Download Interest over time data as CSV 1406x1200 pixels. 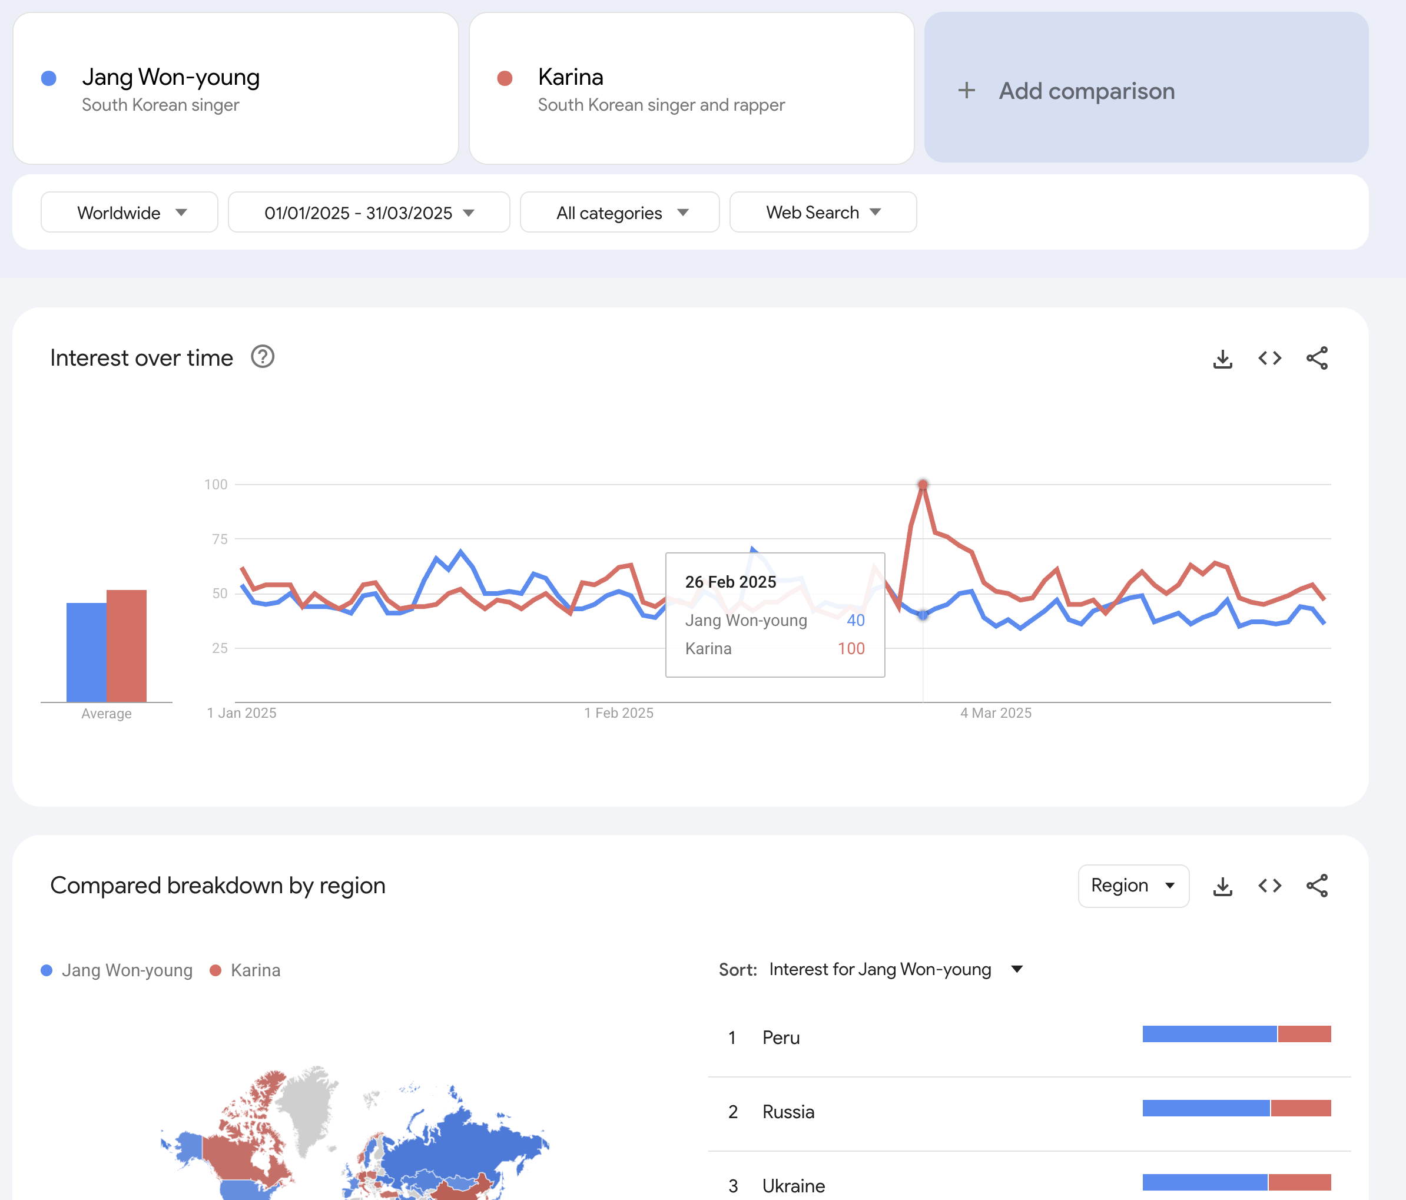[x=1222, y=359]
